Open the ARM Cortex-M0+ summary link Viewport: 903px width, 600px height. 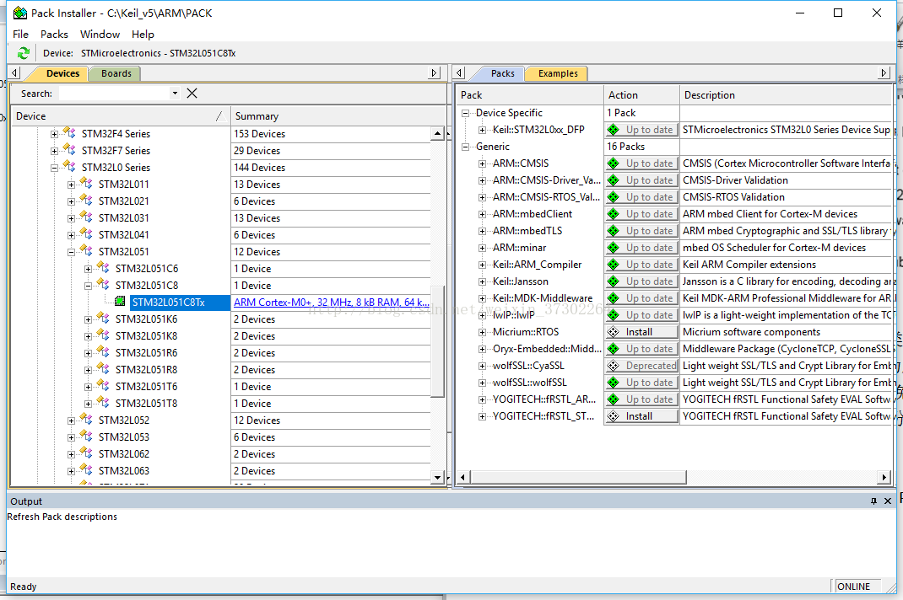(331, 303)
